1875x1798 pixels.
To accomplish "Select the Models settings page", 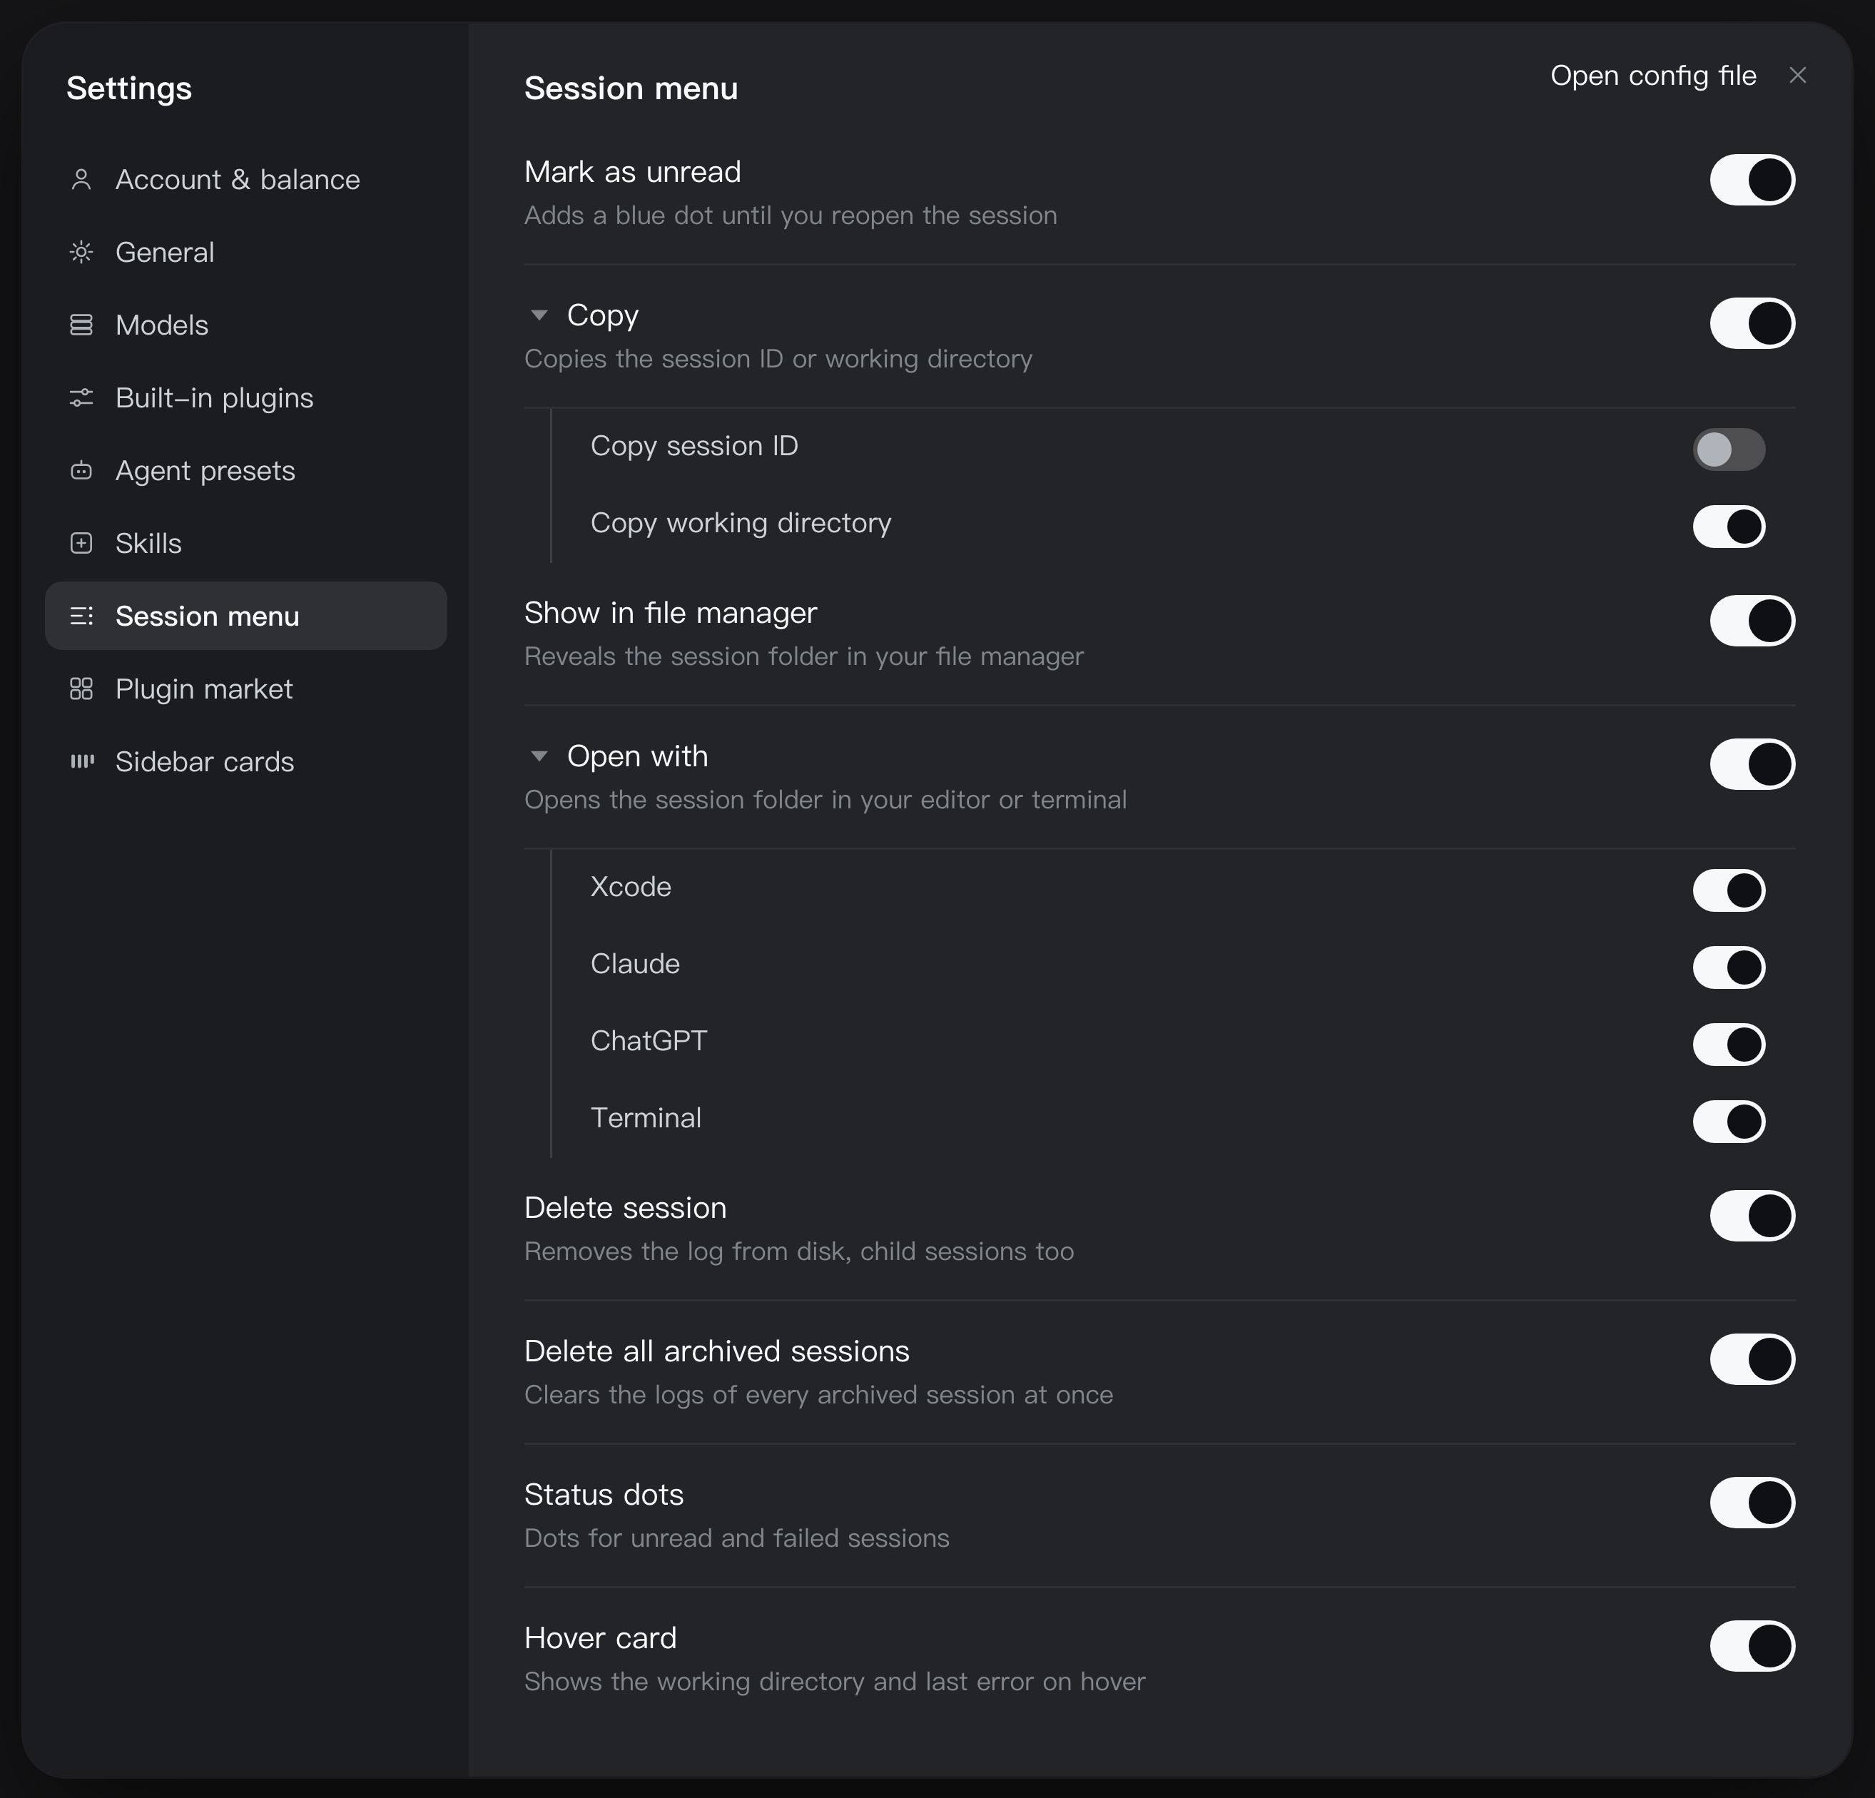I will [x=246, y=325].
